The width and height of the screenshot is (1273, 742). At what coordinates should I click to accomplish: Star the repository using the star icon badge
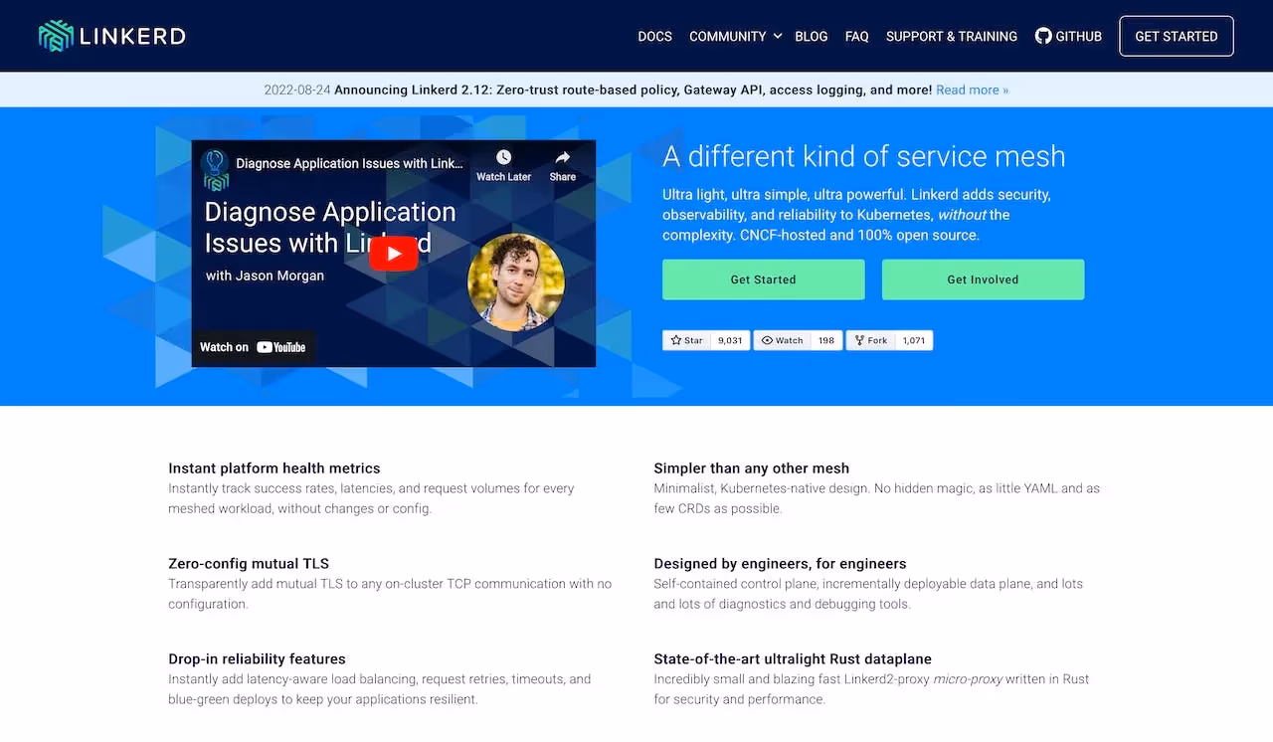tap(675, 340)
